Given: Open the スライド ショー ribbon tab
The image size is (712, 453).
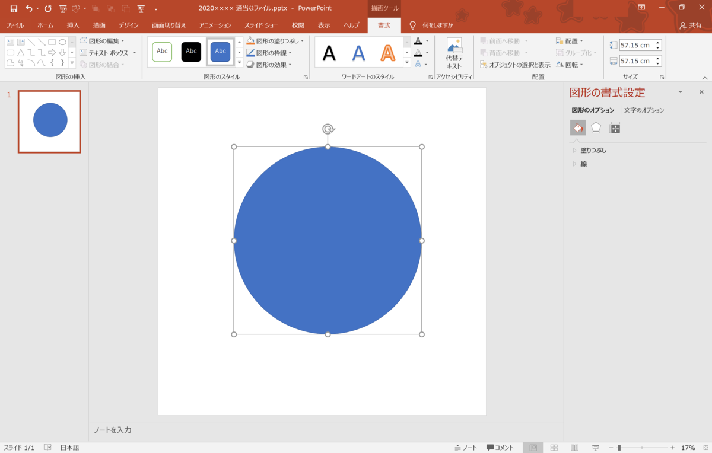Looking at the screenshot, I should pyautogui.click(x=262, y=25).
